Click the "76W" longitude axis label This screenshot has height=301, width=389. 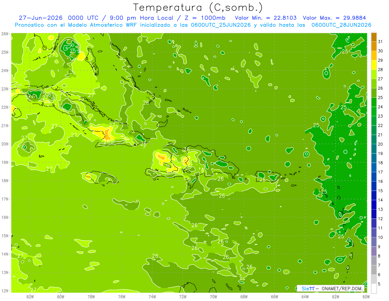point(122,296)
